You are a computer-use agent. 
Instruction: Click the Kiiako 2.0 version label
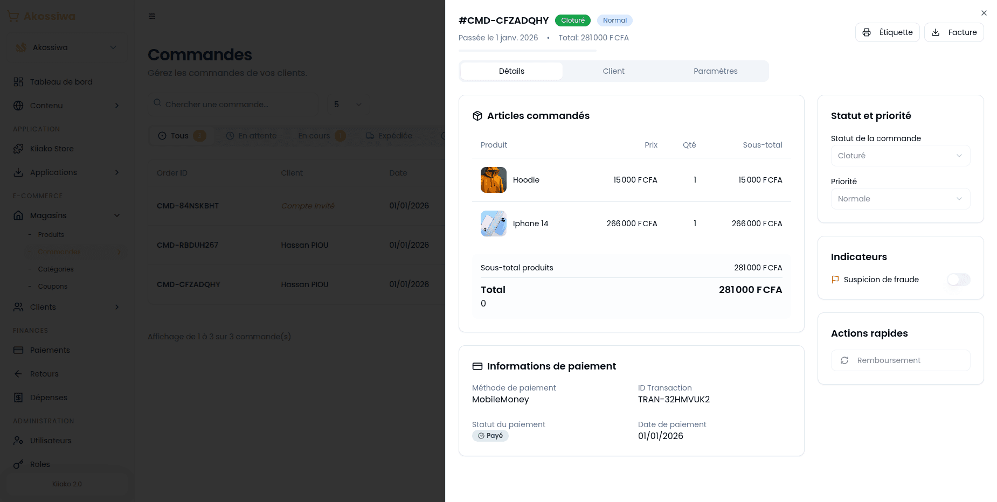point(67,484)
